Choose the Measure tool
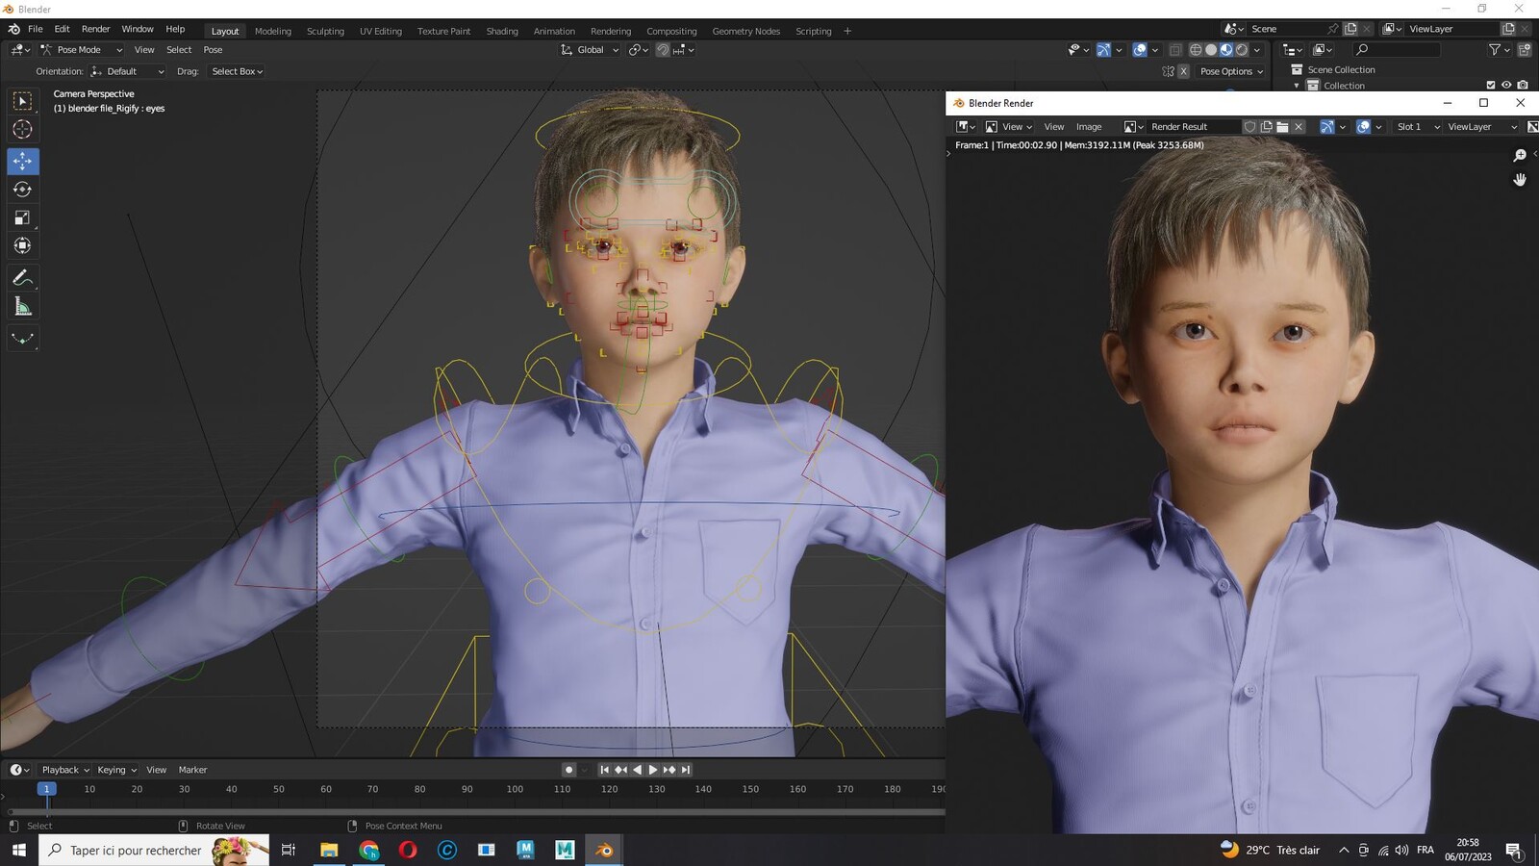 [x=23, y=307]
